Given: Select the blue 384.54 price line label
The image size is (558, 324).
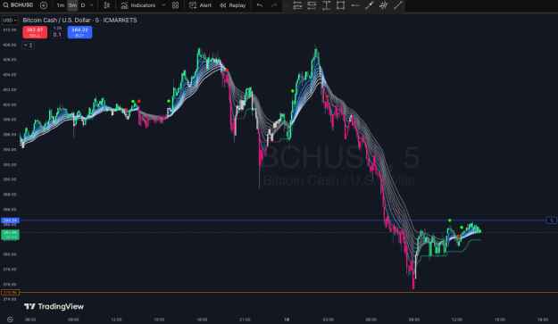Looking at the screenshot, I should pos(11,220).
